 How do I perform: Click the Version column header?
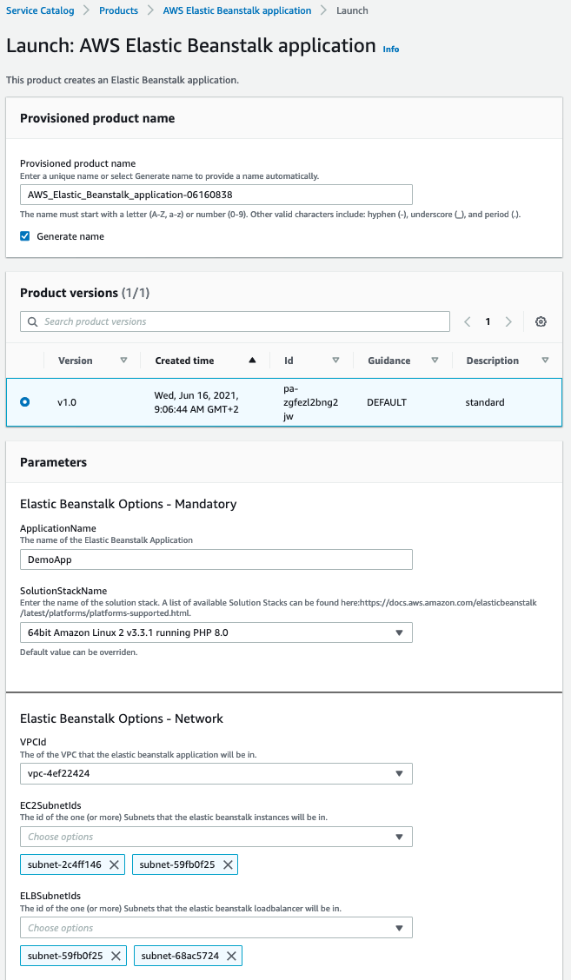click(x=75, y=361)
